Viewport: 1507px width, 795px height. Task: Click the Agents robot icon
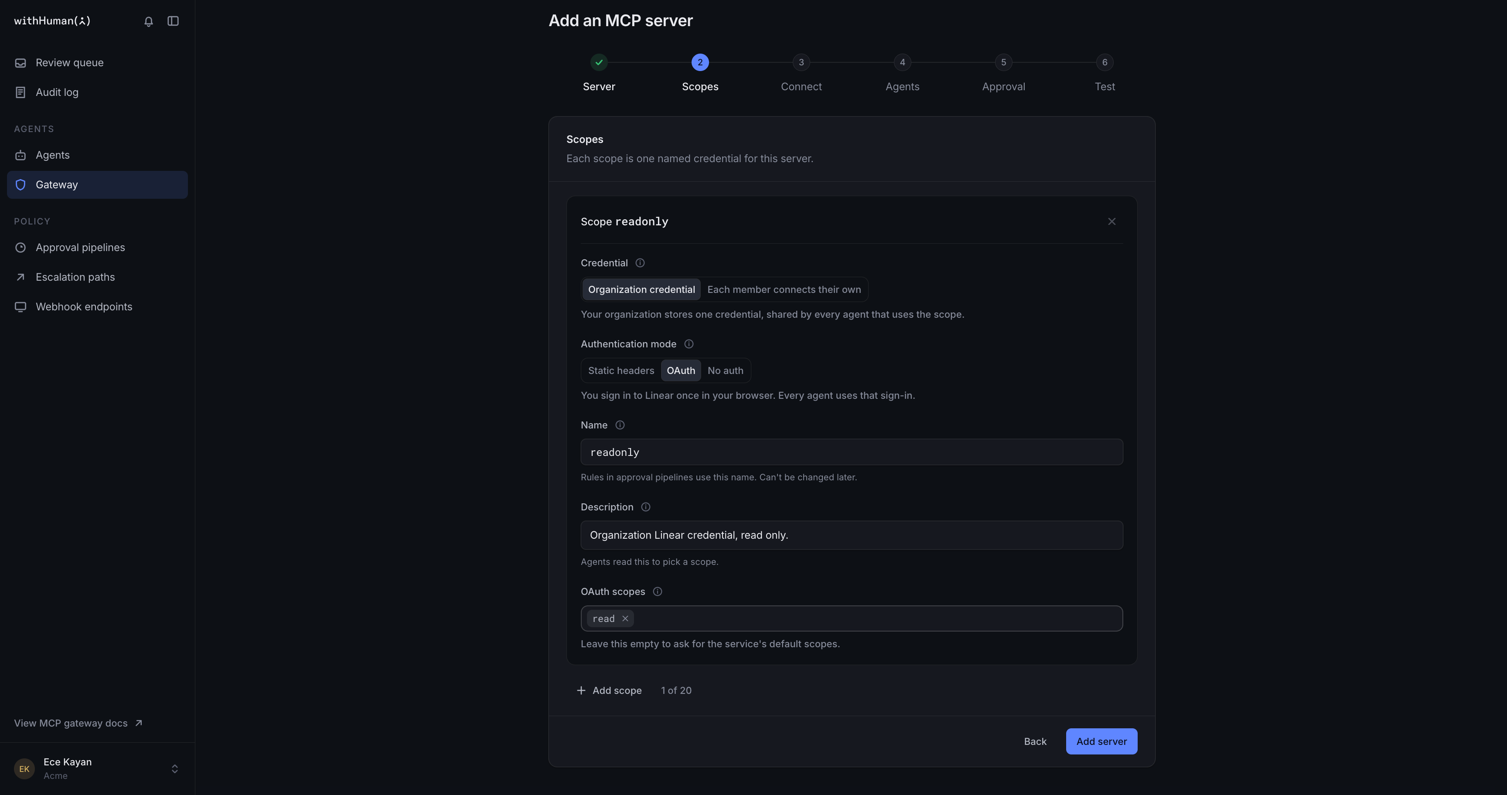coord(20,155)
